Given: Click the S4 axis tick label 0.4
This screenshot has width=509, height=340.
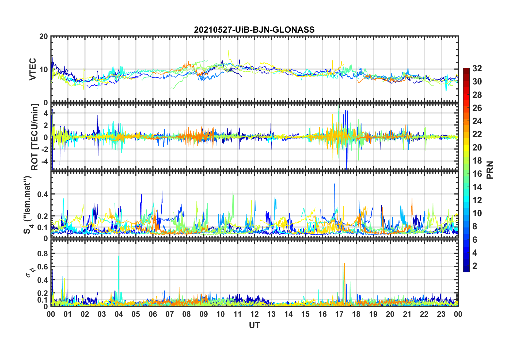Looking at the screenshot, I should (43, 194).
